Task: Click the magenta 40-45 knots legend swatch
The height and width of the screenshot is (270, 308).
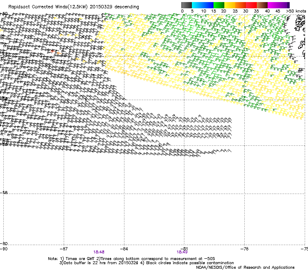Action: [273, 5]
